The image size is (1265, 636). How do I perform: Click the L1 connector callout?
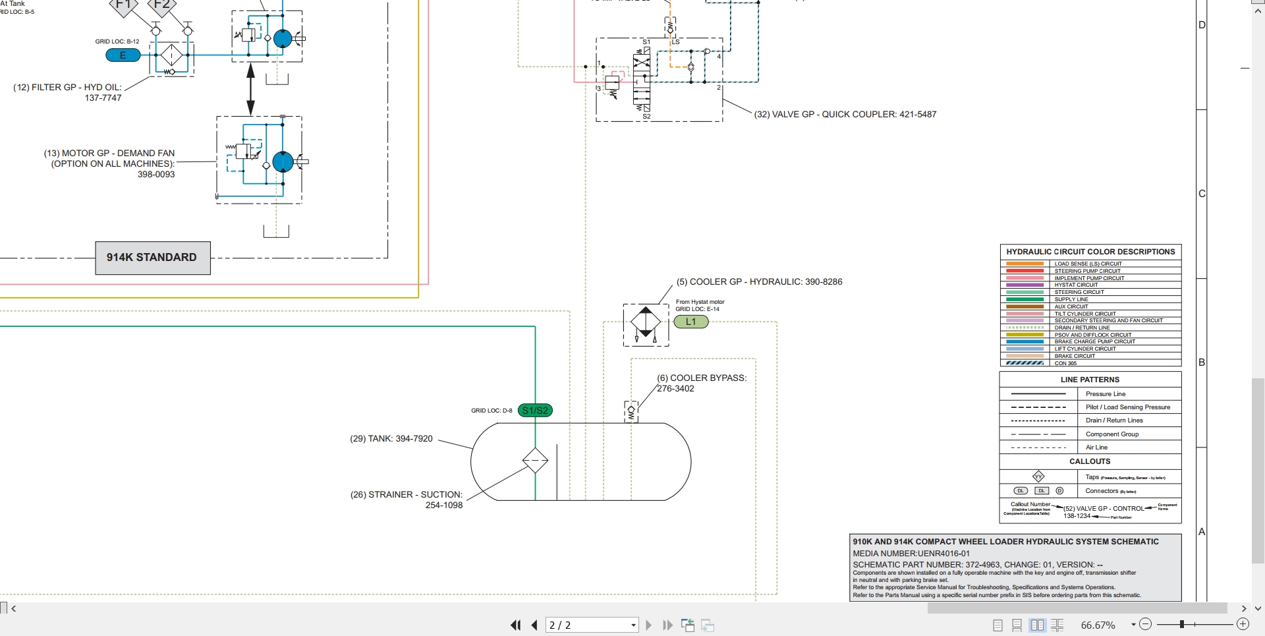(x=690, y=322)
